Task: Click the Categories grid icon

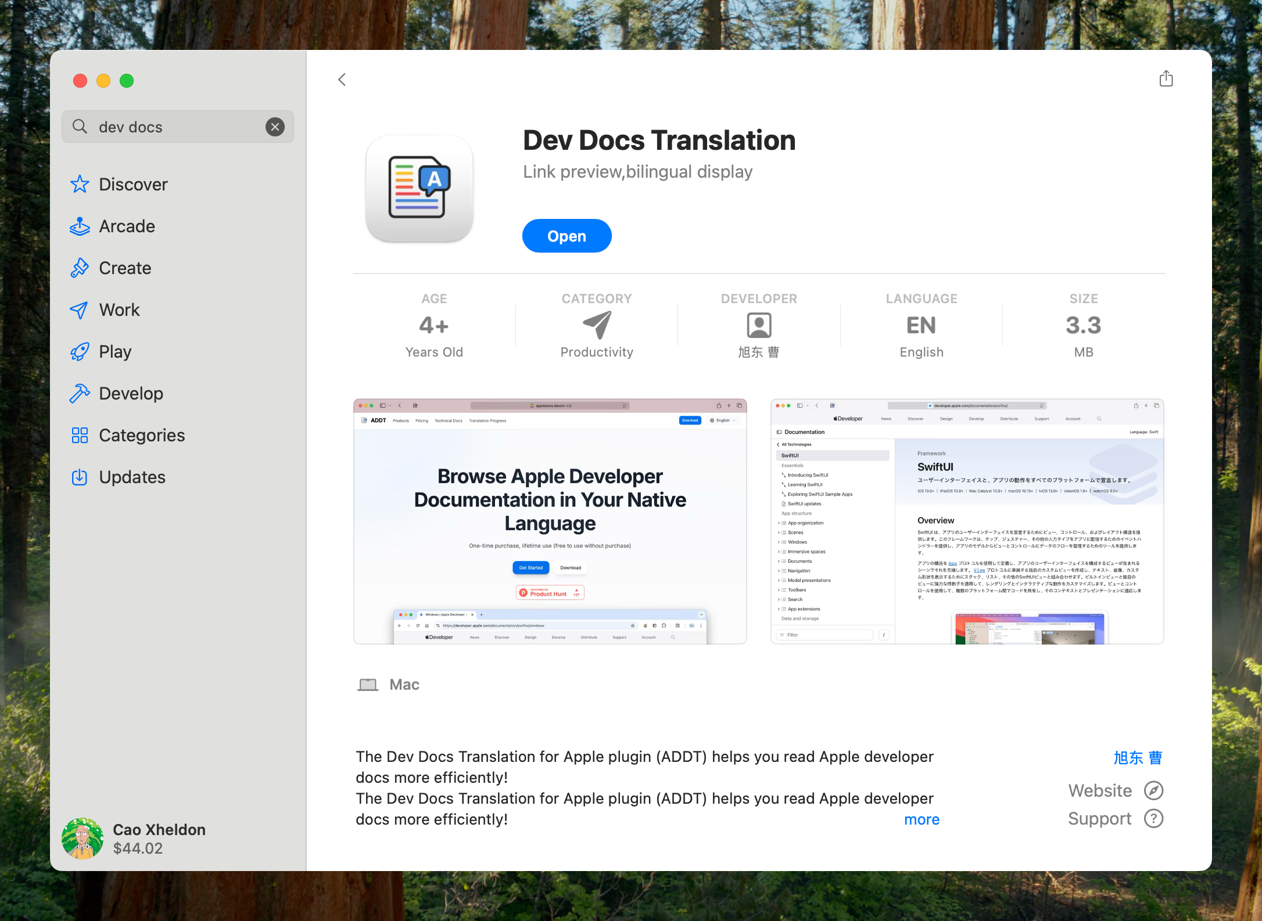Action: tap(80, 435)
